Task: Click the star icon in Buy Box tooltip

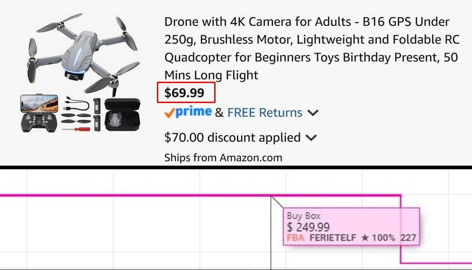Action: (x=365, y=238)
